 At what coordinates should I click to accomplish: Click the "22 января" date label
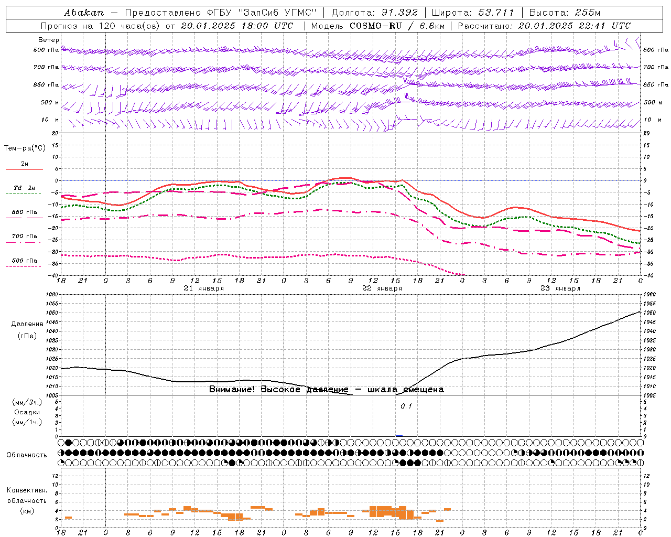pos(382,288)
